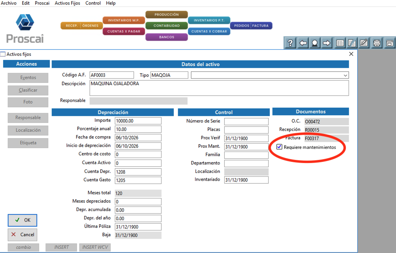Click the Etiqueta action button
This screenshot has width=396, height=253.
pos(28,143)
